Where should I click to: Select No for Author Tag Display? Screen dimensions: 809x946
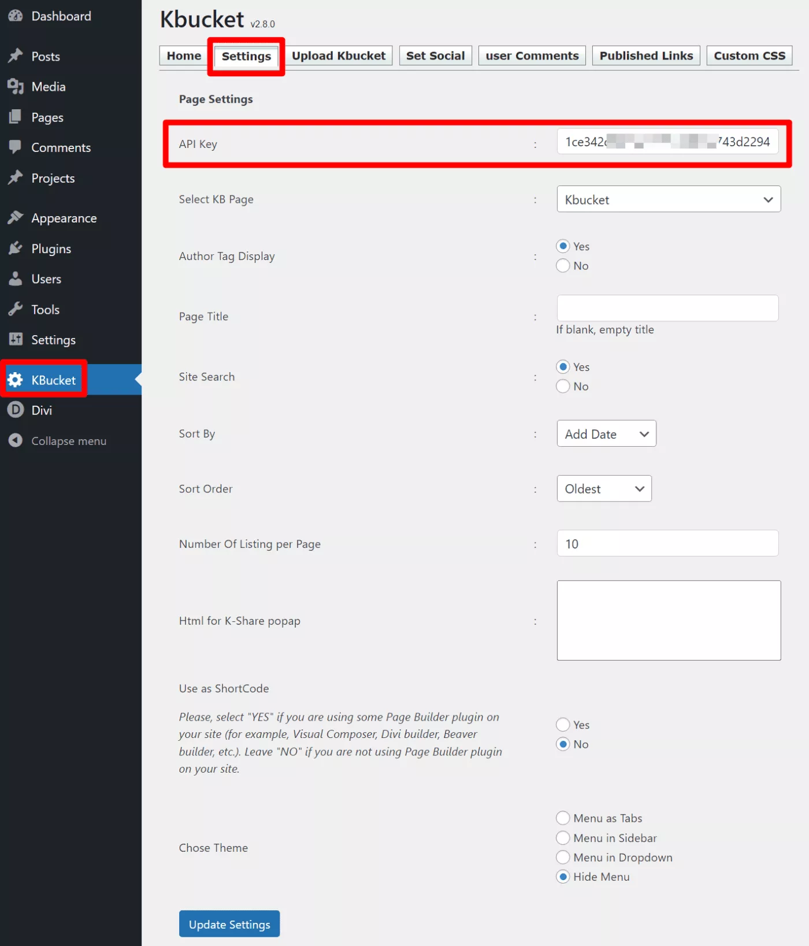(x=563, y=266)
